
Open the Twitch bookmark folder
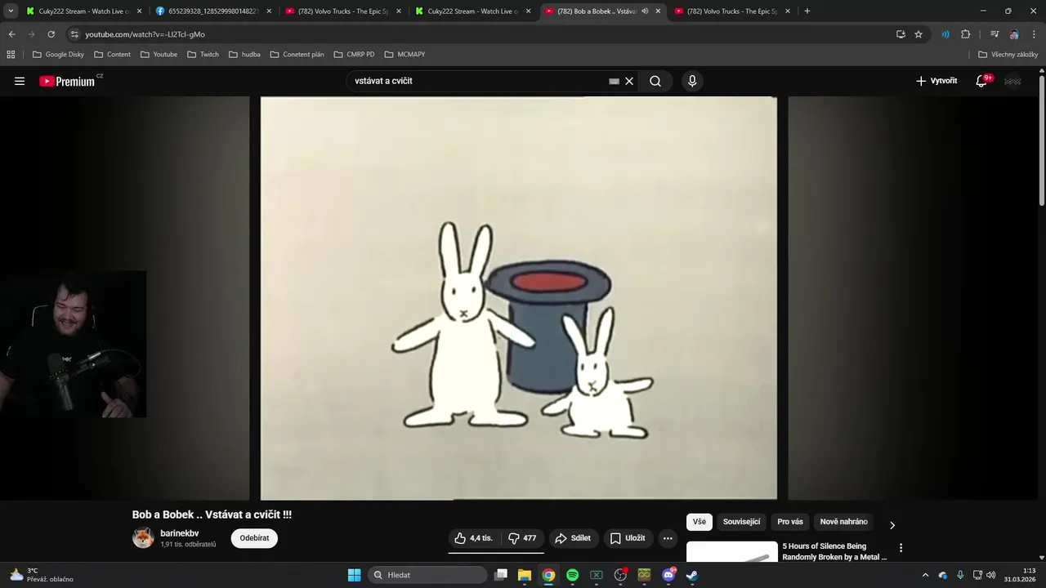tap(203, 54)
